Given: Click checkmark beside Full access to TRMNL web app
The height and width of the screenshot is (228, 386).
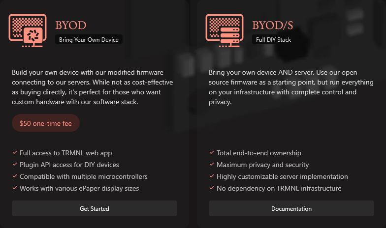Looking at the screenshot, I should click(15, 152).
